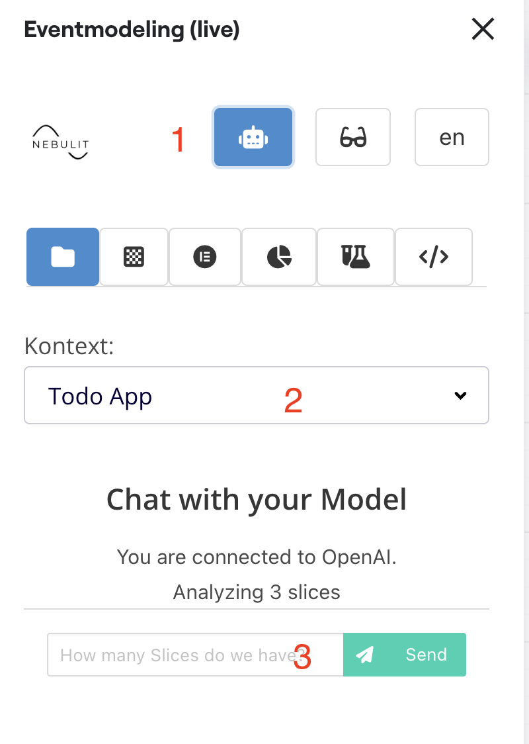Select the reading glasses review icon
Screen dimensions: 529x744
point(353,137)
